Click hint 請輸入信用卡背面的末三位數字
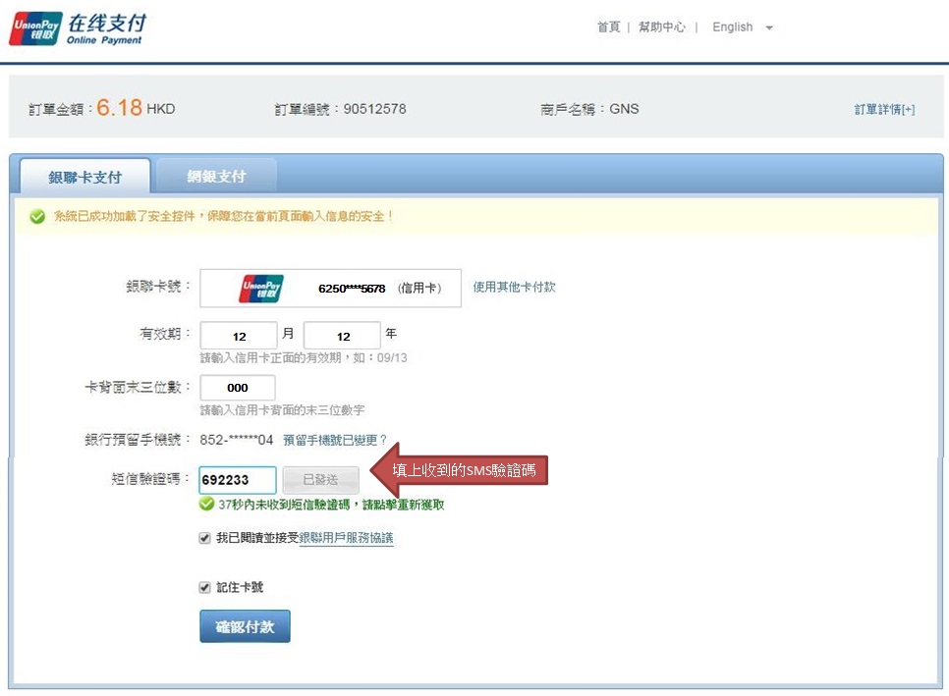Image resolution: width=949 pixels, height=696 pixels. click(282, 410)
